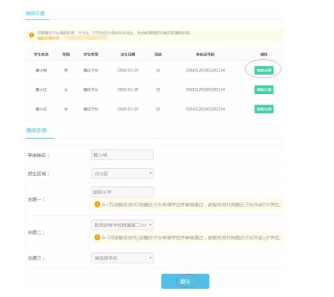
Task: Click the 学生姓名 column header
Action: click(x=41, y=55)
